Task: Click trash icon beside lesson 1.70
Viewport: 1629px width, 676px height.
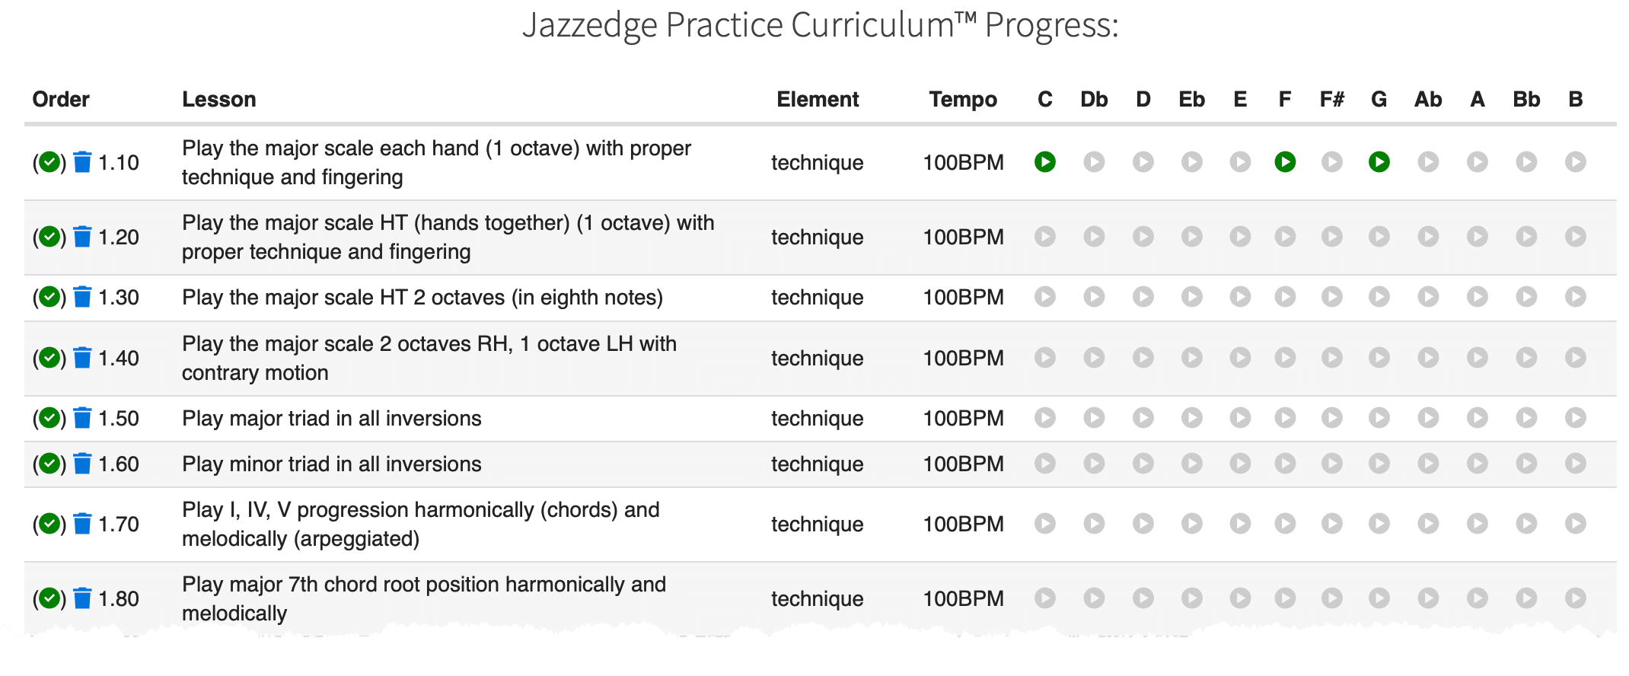Action: click(x=82, y=524)
